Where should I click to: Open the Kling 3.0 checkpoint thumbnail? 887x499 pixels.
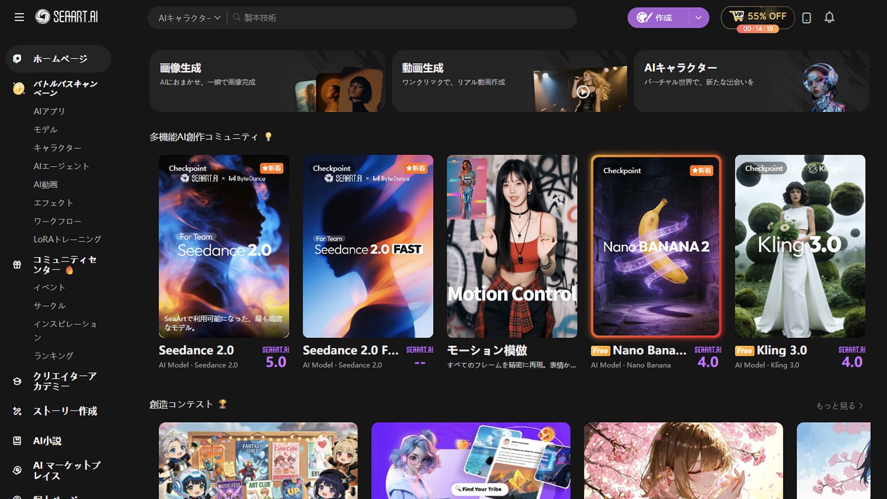click(800, 246)
